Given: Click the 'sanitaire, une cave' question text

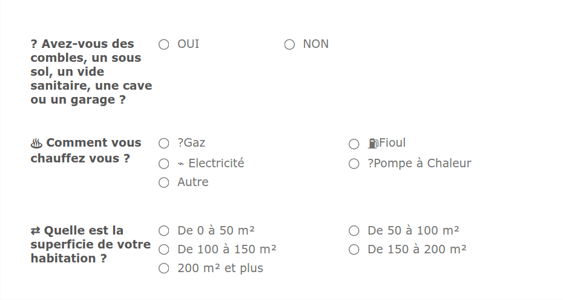Looking at the screenshot, I should pos(91,86).
